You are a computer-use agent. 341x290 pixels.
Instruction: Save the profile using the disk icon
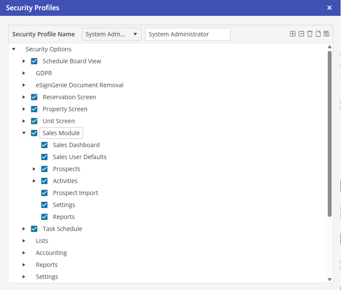pos(326,34)
